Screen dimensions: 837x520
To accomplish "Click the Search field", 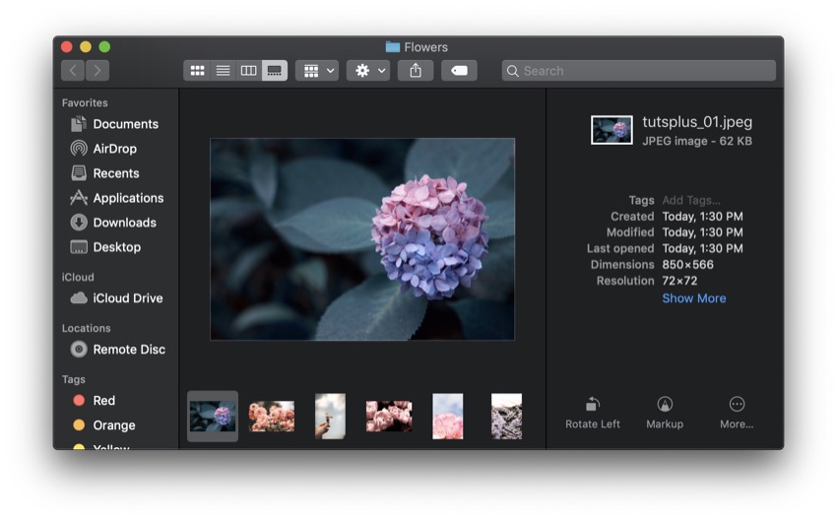I will (x=638, y=71).
